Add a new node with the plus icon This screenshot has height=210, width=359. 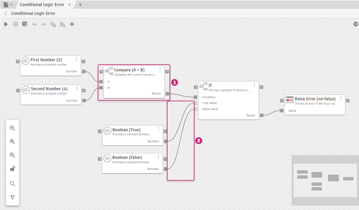[72, 24]
